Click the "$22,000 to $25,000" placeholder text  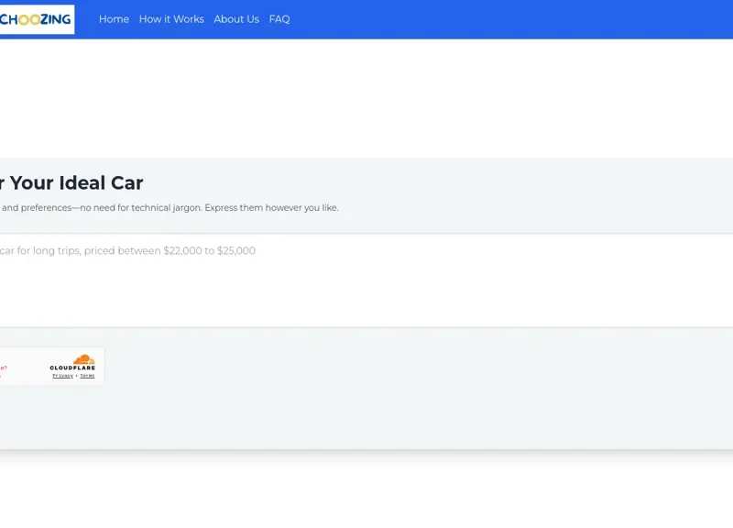209,251
